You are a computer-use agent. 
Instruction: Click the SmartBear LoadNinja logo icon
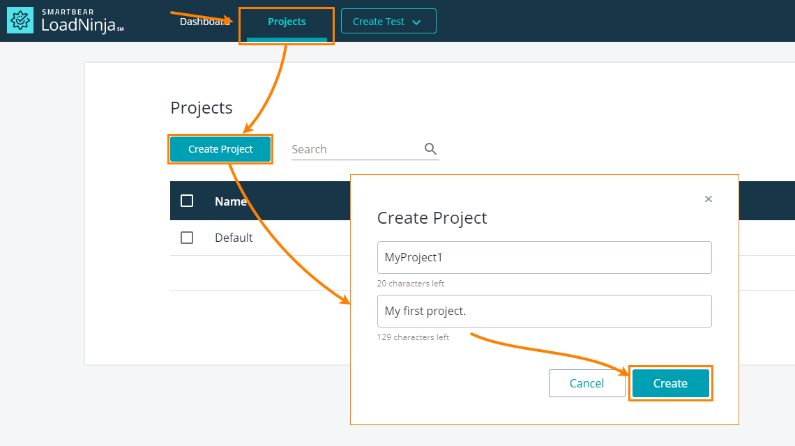click(x=20, y=20)
